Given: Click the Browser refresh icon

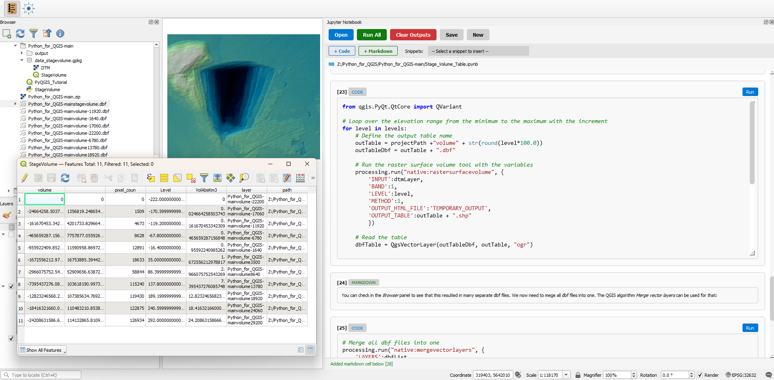Looking at the screenshot, I should (x=20, y=33).
